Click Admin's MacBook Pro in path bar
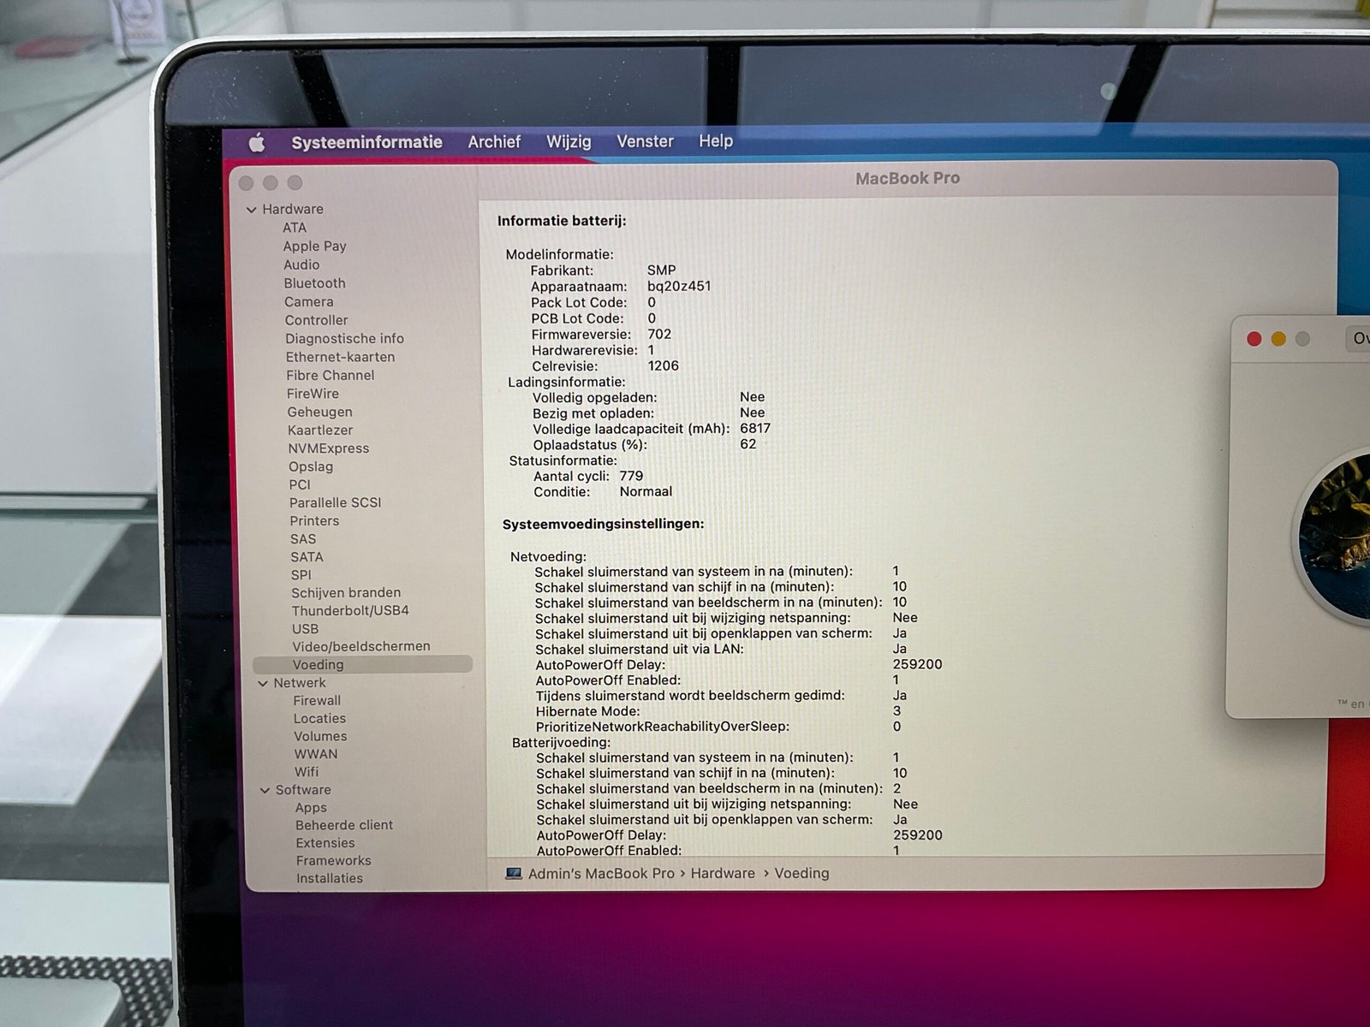 coord(601,874)
